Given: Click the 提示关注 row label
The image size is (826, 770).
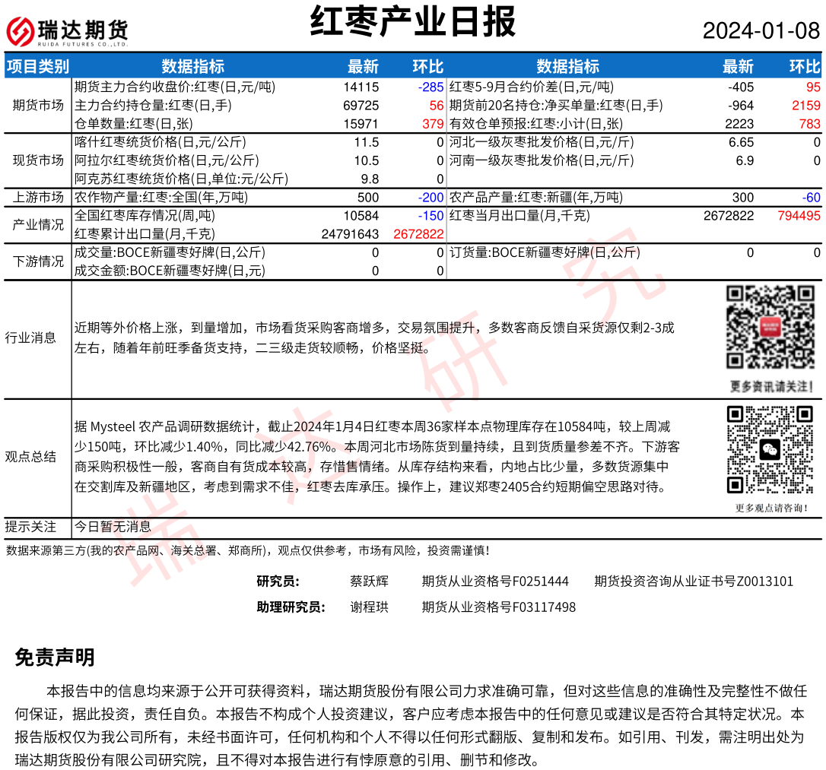Looking at the screenshot, I should coord(30,526).
